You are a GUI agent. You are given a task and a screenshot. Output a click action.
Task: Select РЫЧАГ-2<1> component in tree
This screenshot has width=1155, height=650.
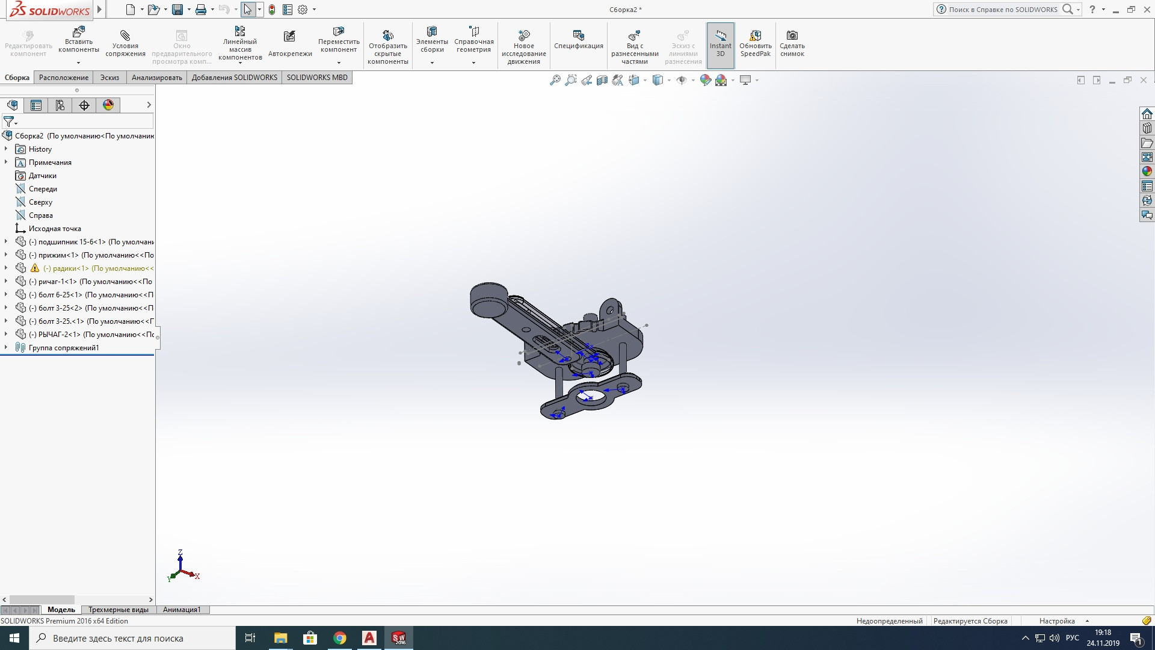85,335
